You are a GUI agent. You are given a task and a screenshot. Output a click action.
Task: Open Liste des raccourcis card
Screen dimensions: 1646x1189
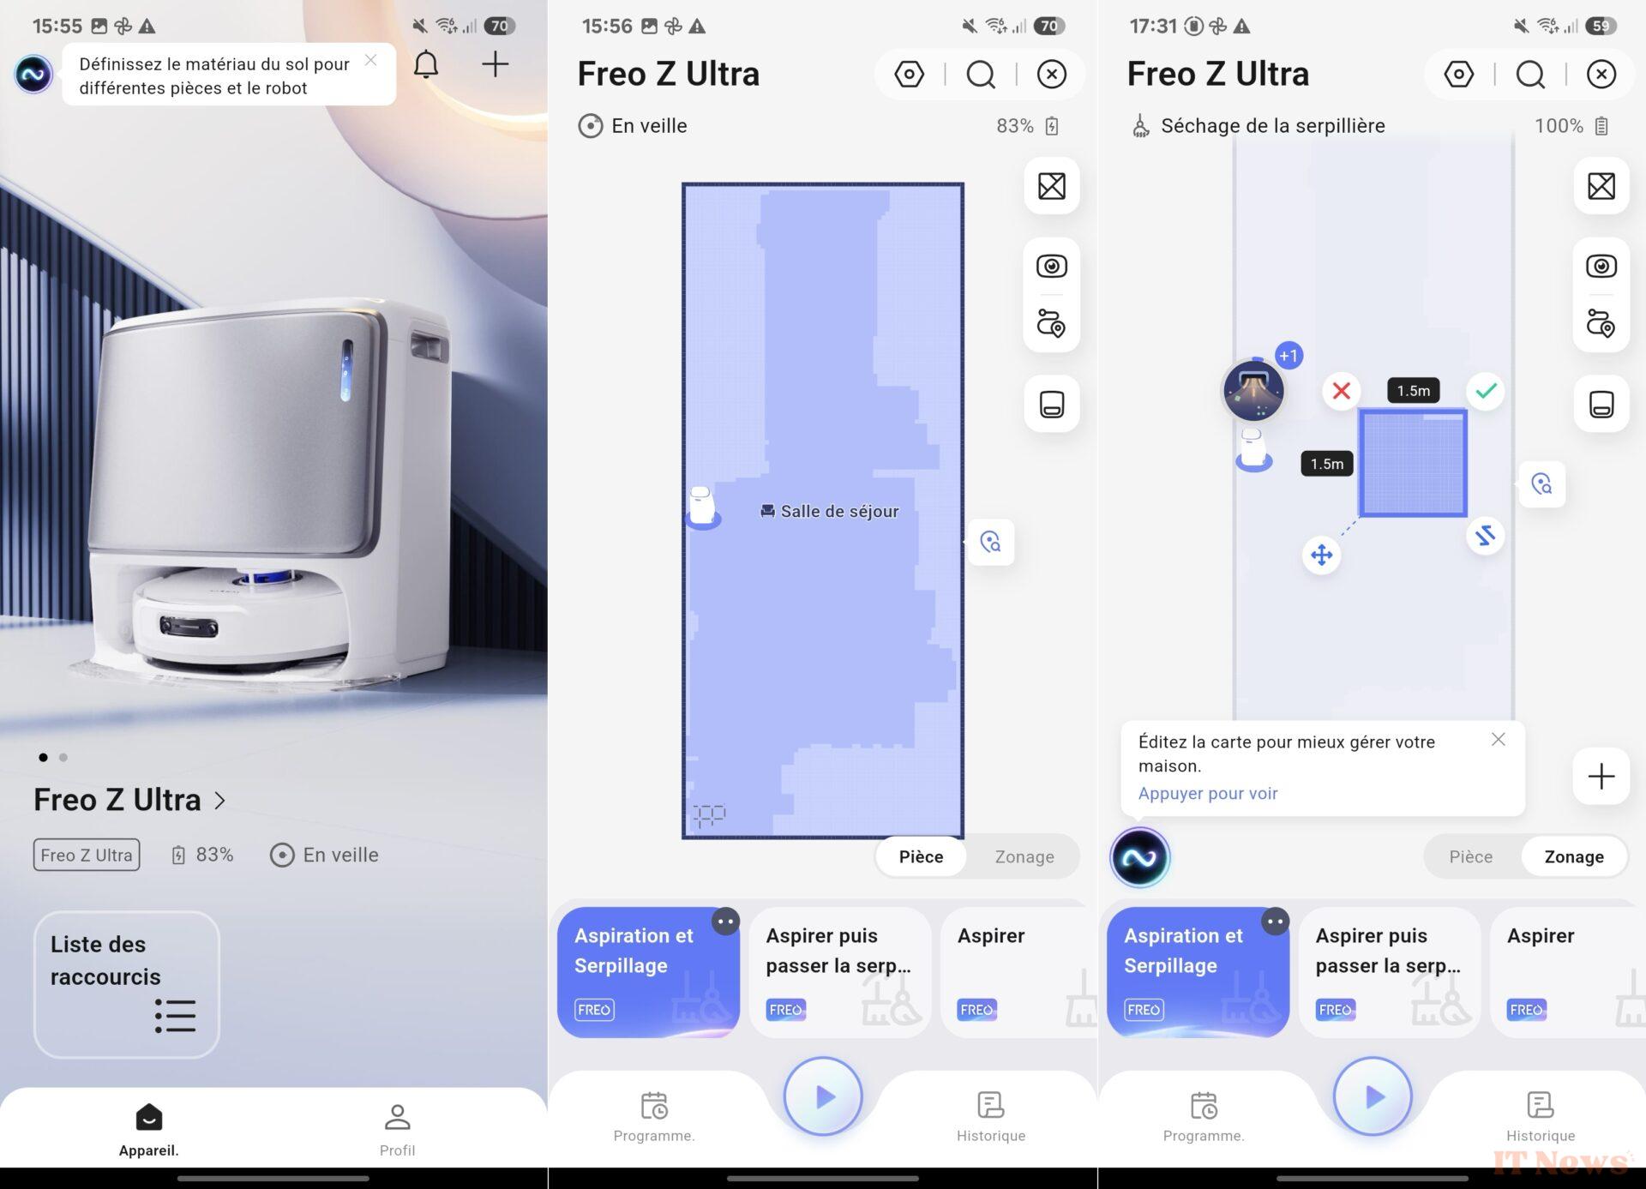click(127, 984)
